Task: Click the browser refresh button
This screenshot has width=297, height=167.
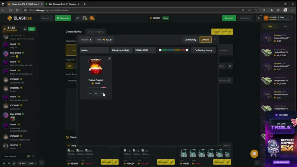Action: pos(10,10)
